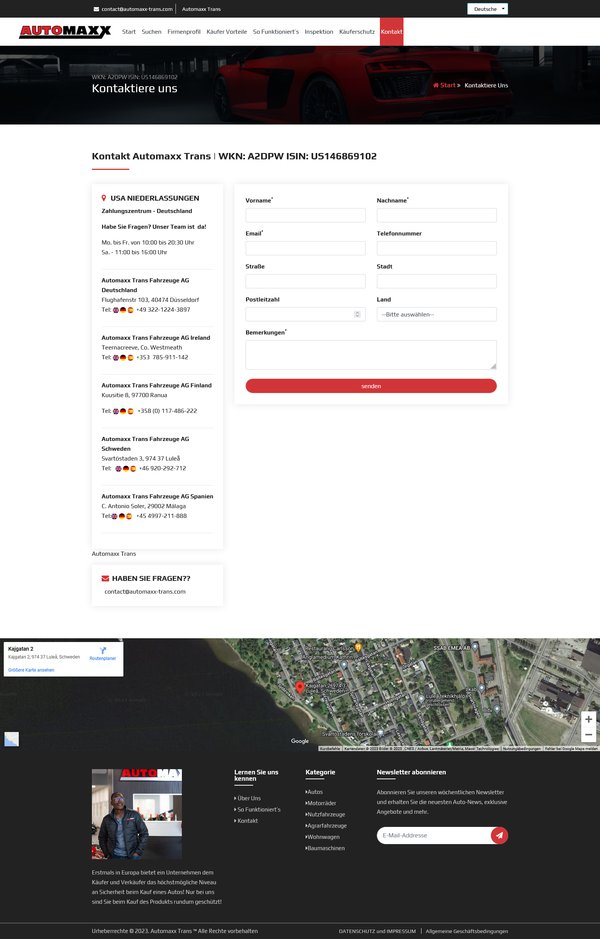The width and height of the screenshot is (600, 939).
Task: Focus the Stadt input field
Action: click(436, 281)
